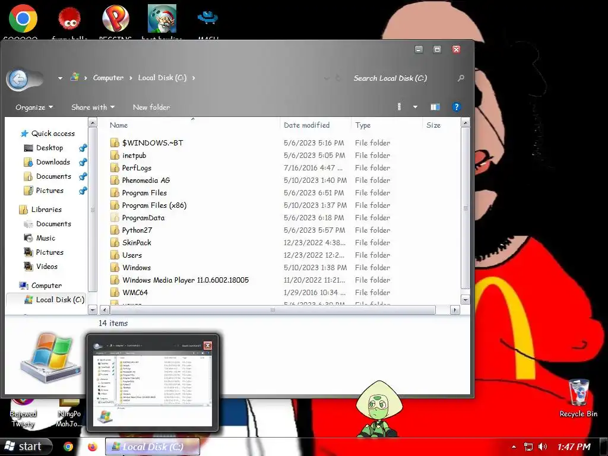Select Local Disk (C:) in navigation pane
This screenshot has height=456, width=608.
60,300
